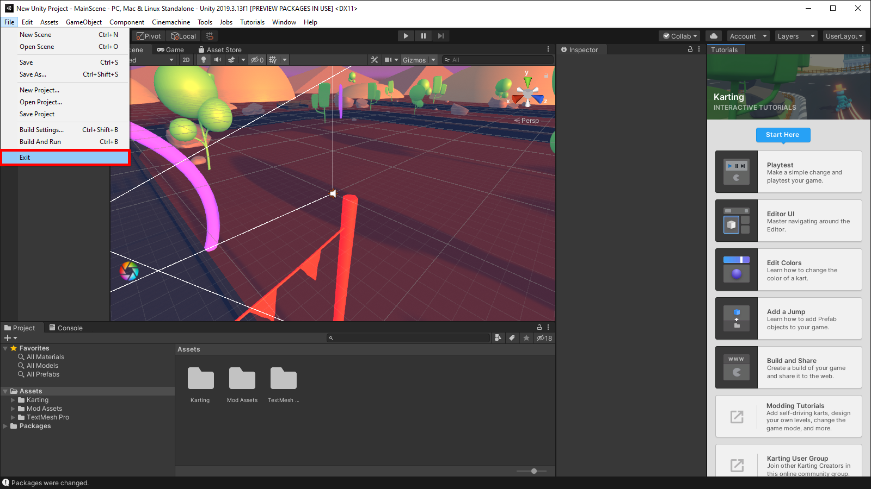
Task: Toggle the 2D view mode
Action: tap(186, 60)
